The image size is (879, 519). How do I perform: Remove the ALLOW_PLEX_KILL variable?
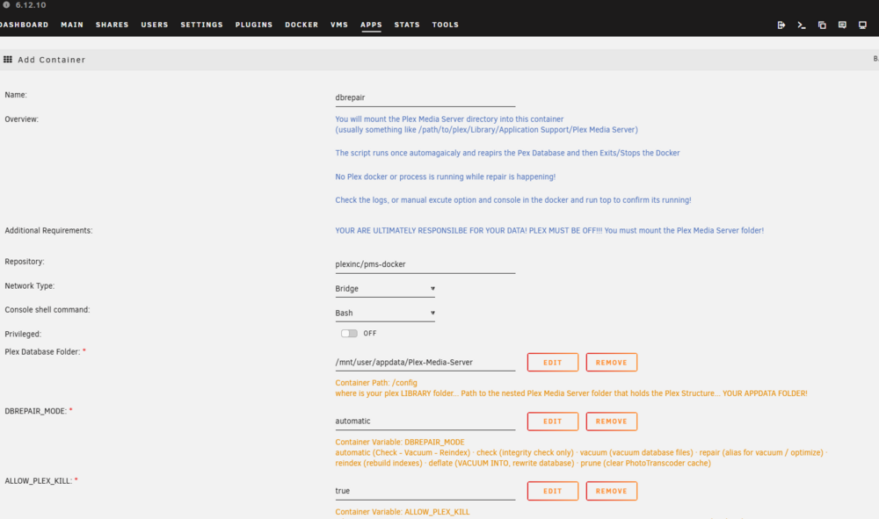(x=612, y=491)
